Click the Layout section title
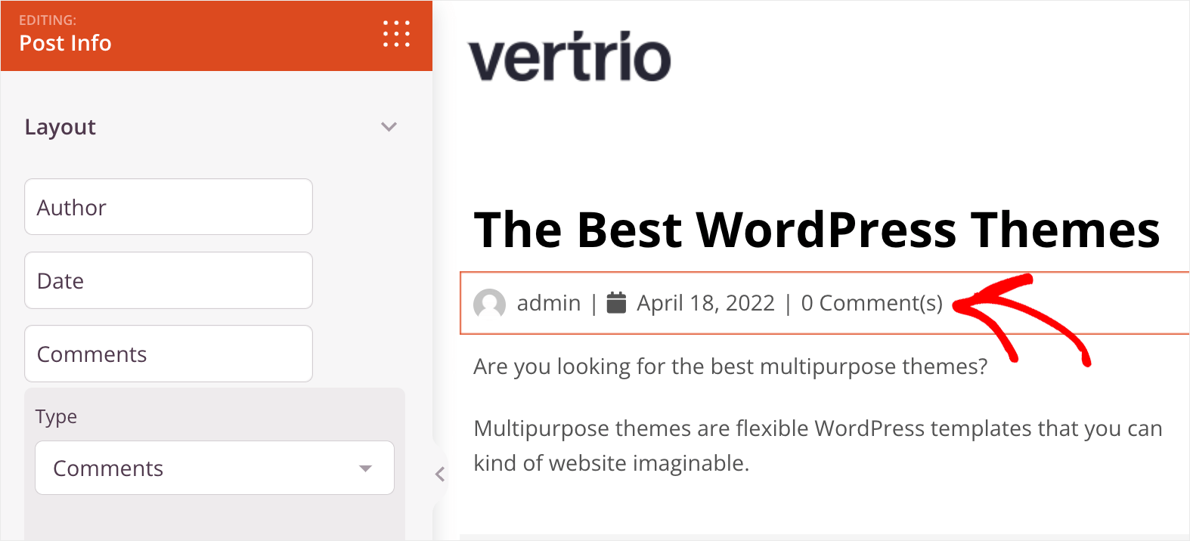 [x=60, y=127]
